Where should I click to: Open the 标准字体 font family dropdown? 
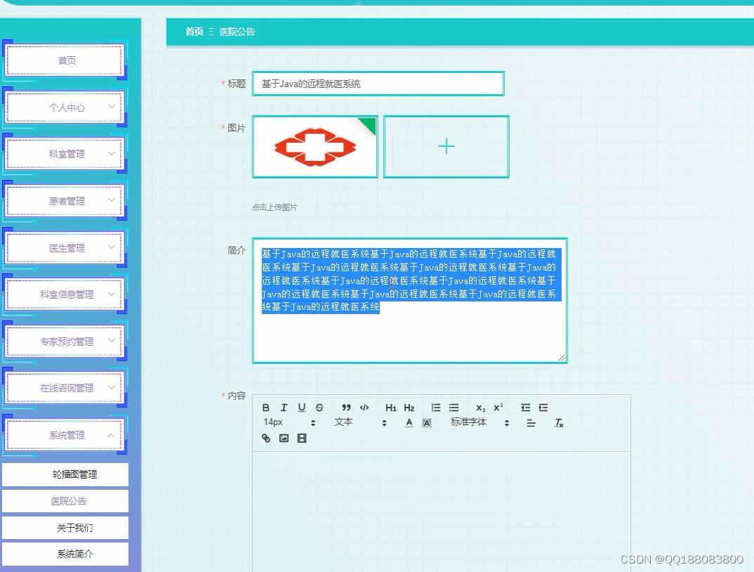[x=469, y=422]
